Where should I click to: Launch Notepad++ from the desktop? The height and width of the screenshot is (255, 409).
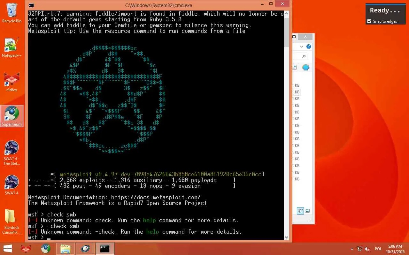12,48
